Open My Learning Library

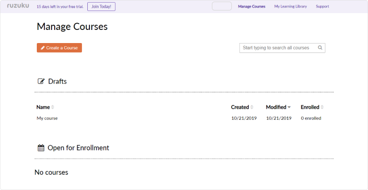[291, 6]
